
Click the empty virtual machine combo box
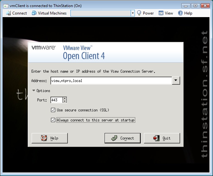pyautogui.click(x=101, y=13)
